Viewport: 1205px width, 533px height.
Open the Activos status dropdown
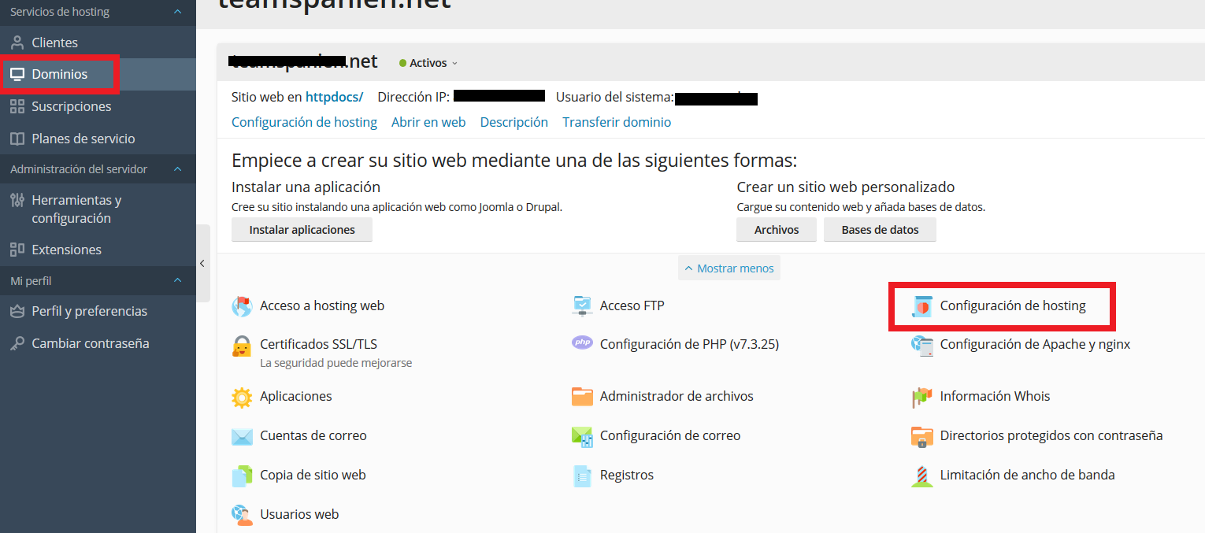click(x=428, y=62)
